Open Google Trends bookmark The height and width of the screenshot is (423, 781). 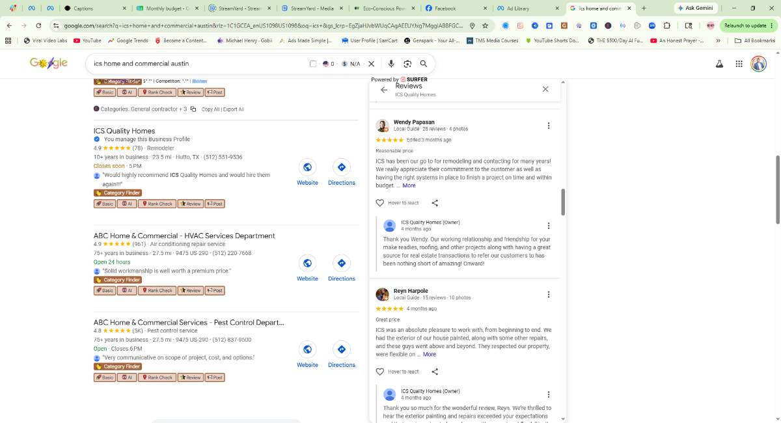point(128,40)
